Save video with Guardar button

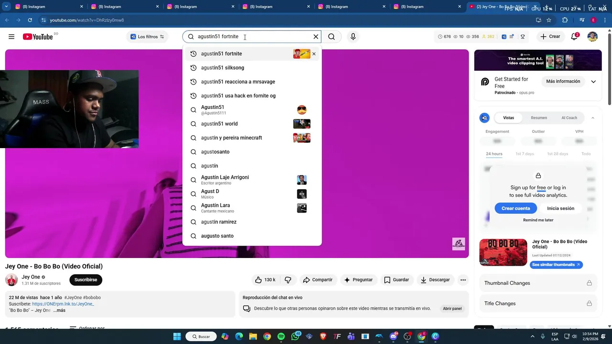396,280
